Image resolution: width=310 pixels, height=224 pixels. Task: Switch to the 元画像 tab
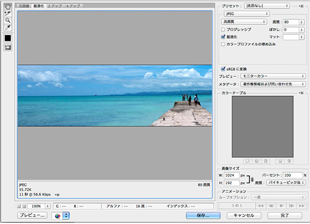pyautogui.click(x=24, y=6)
